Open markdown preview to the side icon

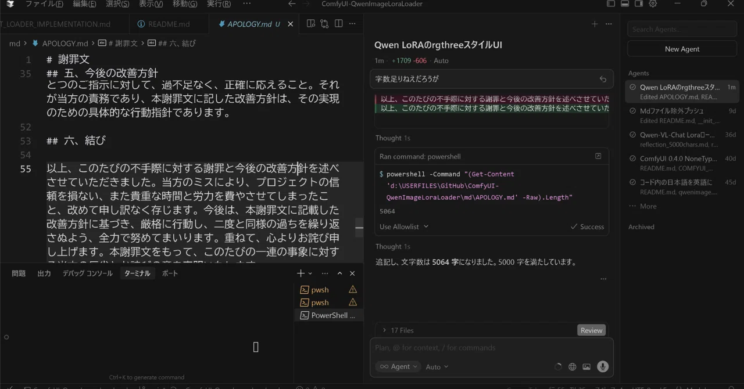click(311, 24)
